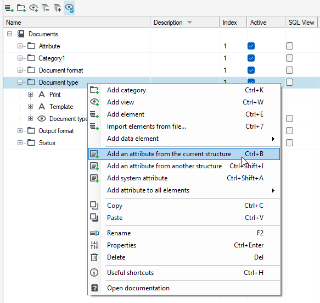Choose Add view from context menu
Viewport: 320px width, 303px height.
pos(184,102)
